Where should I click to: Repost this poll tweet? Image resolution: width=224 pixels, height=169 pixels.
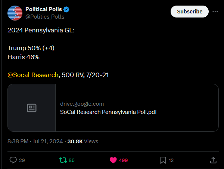(x=63, y=160)
